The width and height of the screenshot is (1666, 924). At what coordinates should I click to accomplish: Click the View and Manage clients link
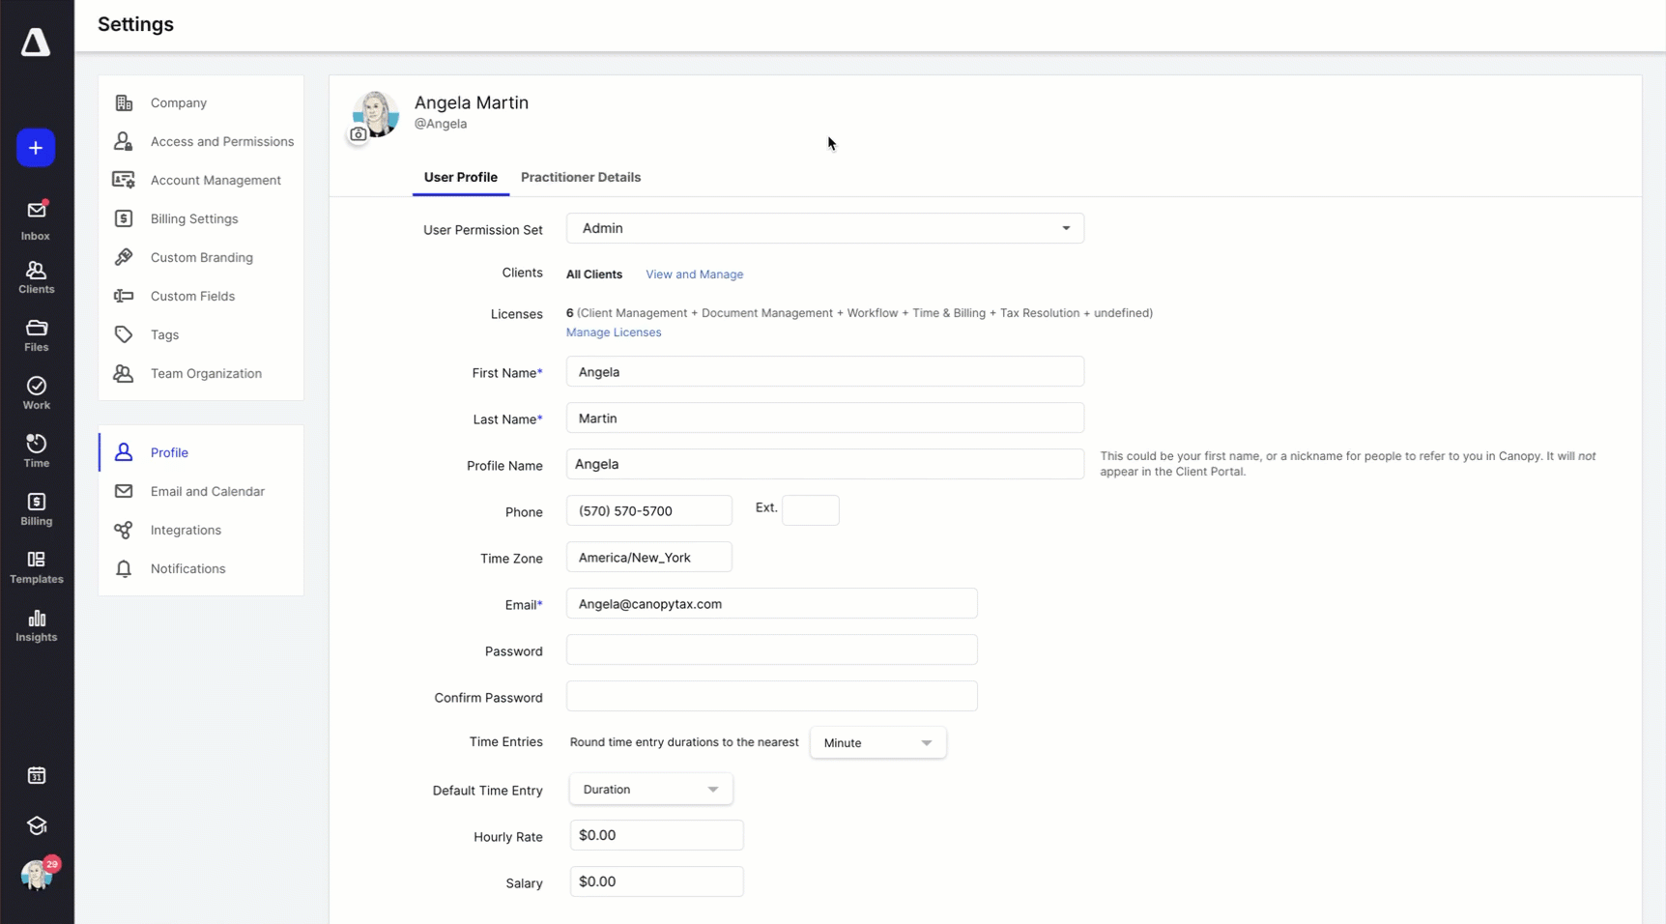[694, 274]
